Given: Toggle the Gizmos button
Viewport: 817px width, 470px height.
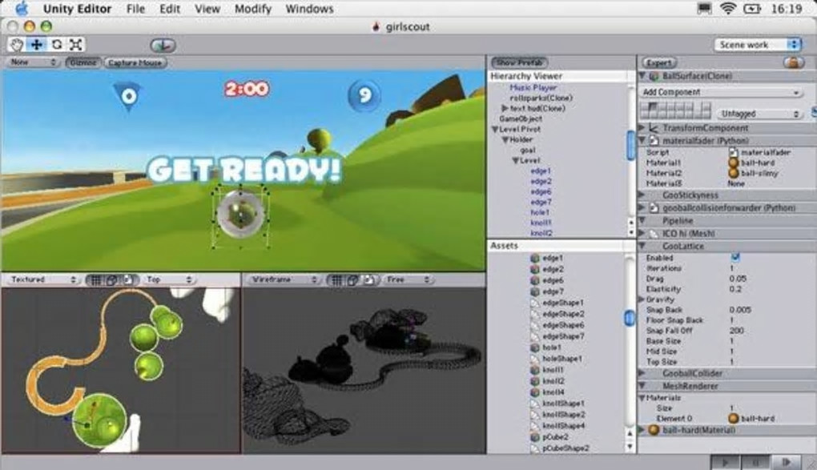Looking at the screenshot, I should click(83, 62).
